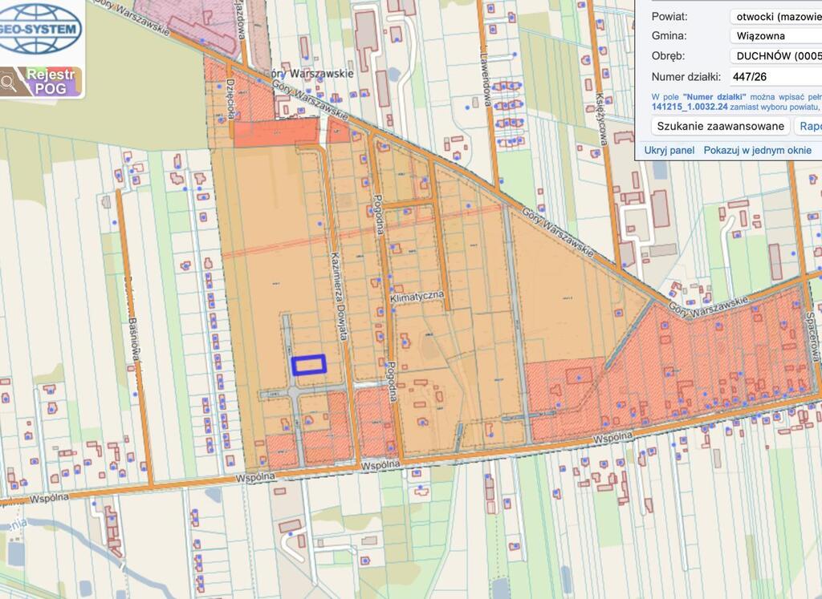The image size is (822, 599).
Task: Click the Pokazuj w jednym oknie link
Action: (757, 150)
